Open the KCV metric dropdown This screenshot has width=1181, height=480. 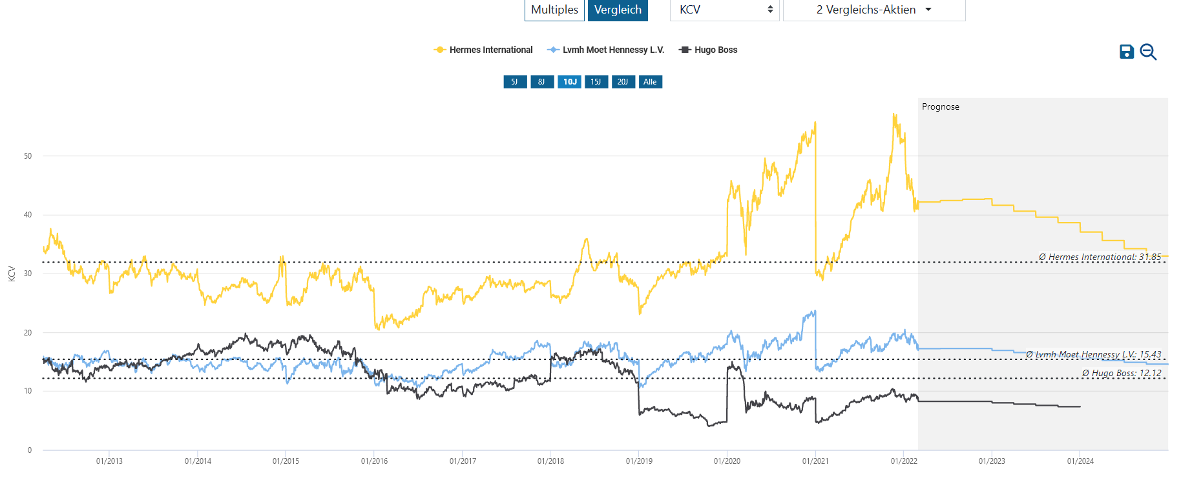coord(725,10)
